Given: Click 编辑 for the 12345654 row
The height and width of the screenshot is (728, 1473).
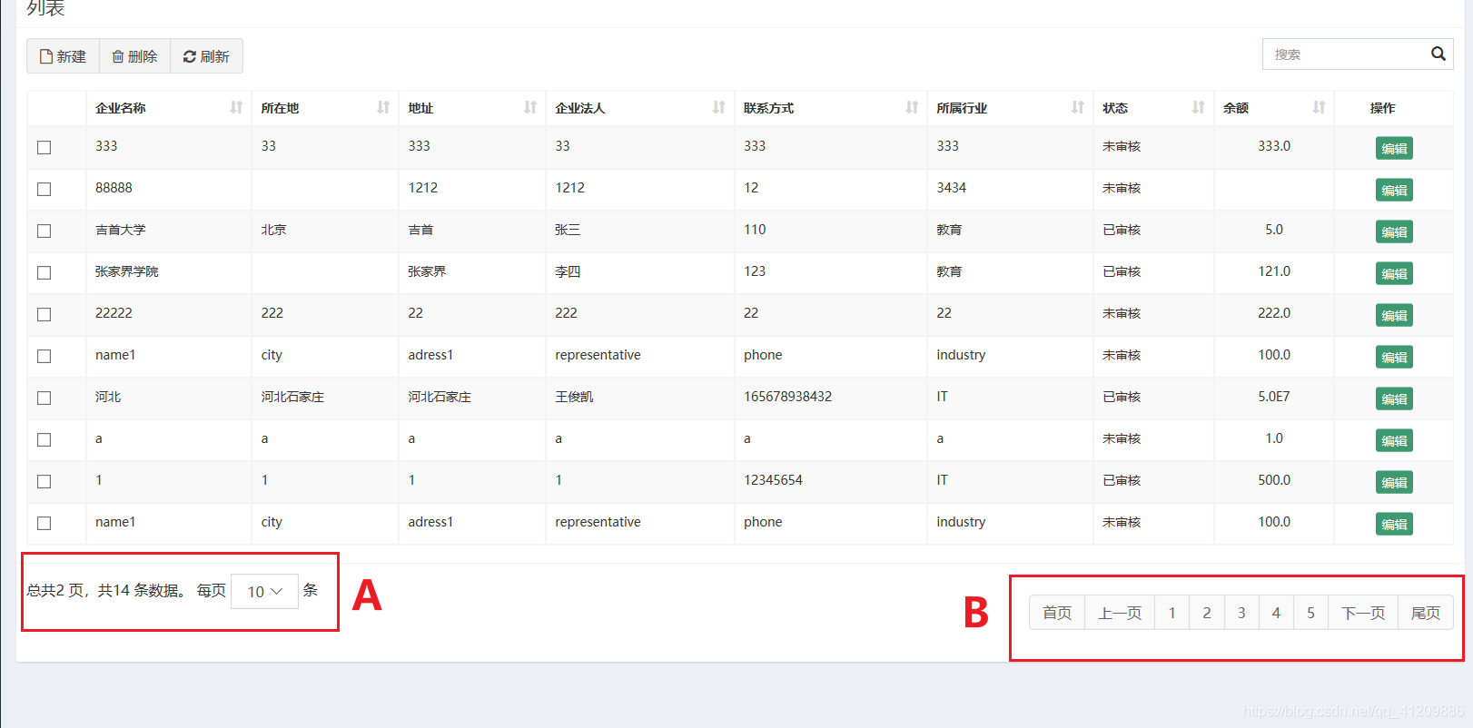Looking at the screenshot, I should [1394, 482].
